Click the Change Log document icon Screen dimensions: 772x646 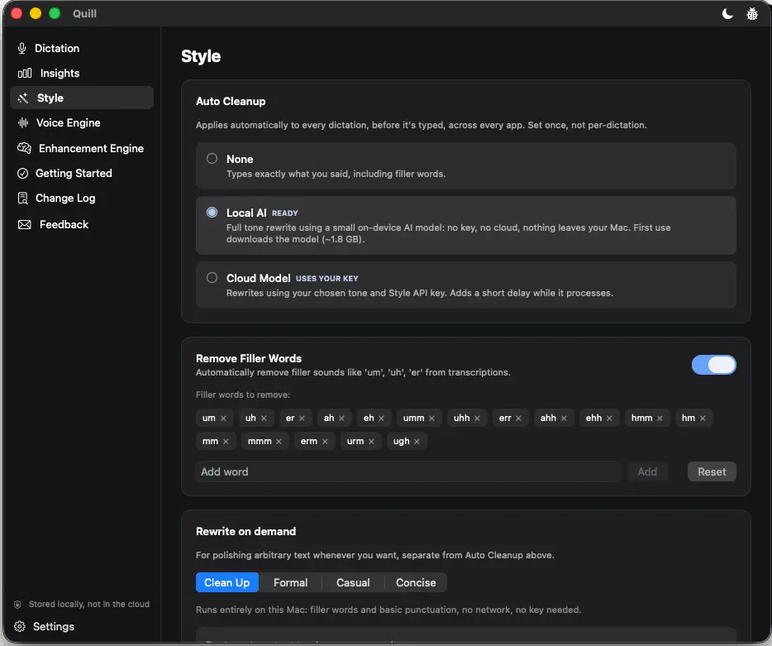(22, 198)
